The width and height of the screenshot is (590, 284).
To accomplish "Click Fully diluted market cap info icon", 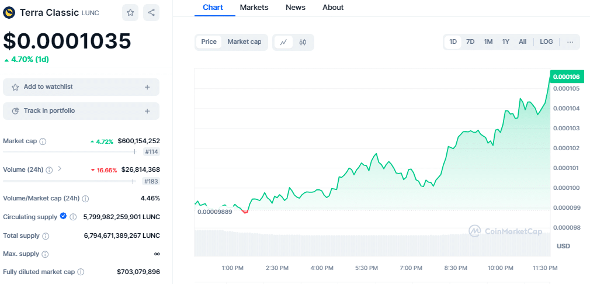I will click(81, 272).
